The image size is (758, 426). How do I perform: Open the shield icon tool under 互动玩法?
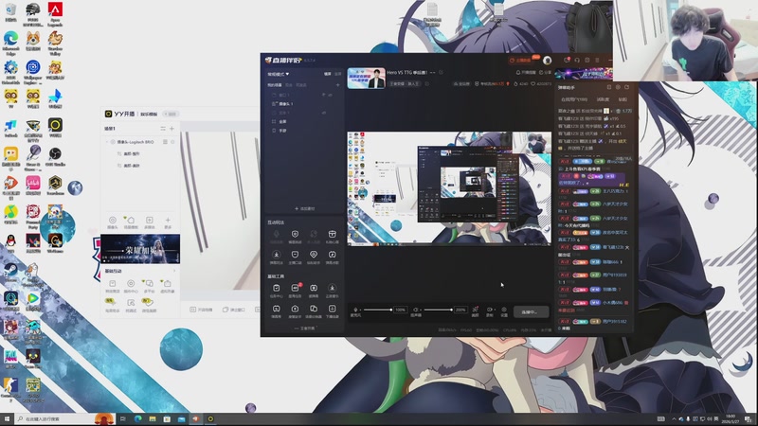(295, 234)
